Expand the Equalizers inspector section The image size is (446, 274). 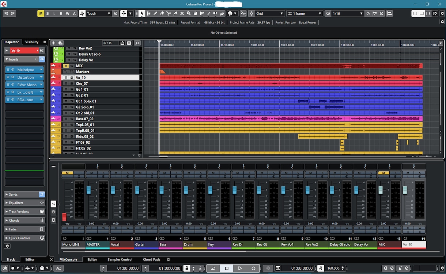[7, 203]
